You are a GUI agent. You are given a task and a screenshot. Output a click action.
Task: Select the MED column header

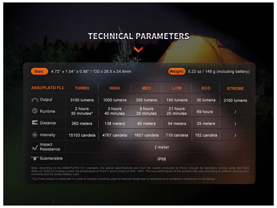(146, 88)
